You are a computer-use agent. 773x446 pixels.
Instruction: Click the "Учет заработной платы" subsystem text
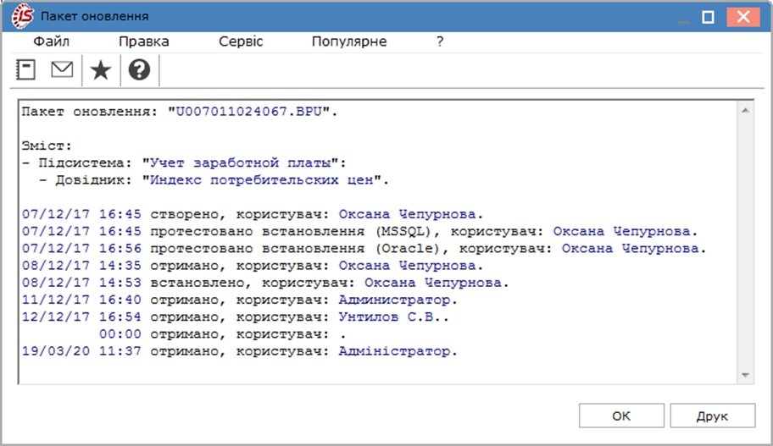[240, 162]
